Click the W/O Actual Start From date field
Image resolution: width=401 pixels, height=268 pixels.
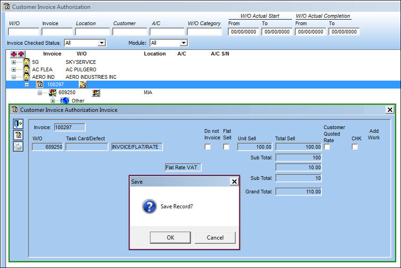(x=244, y=32)
